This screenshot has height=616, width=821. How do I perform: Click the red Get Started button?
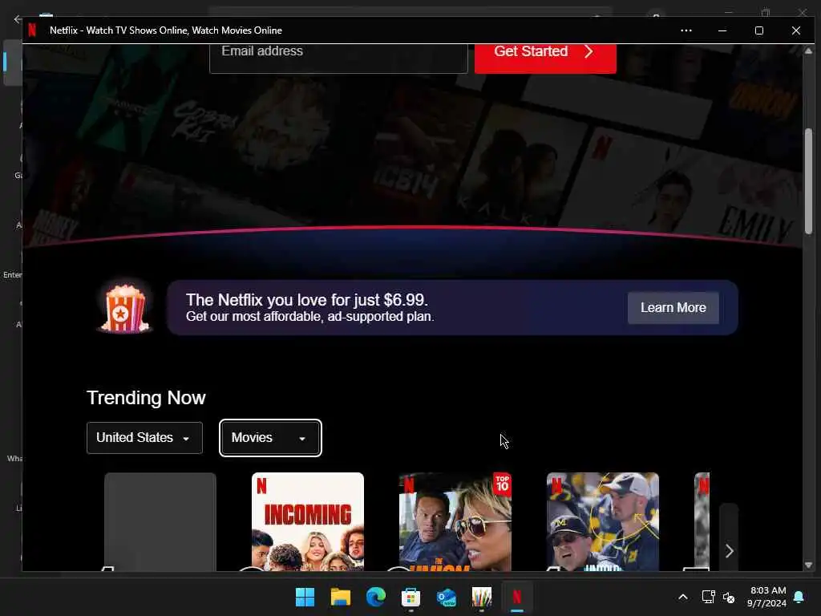coord(545,58)
